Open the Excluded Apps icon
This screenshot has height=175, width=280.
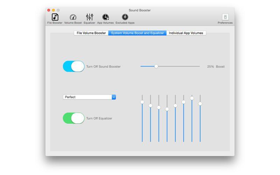pos(125,17)
